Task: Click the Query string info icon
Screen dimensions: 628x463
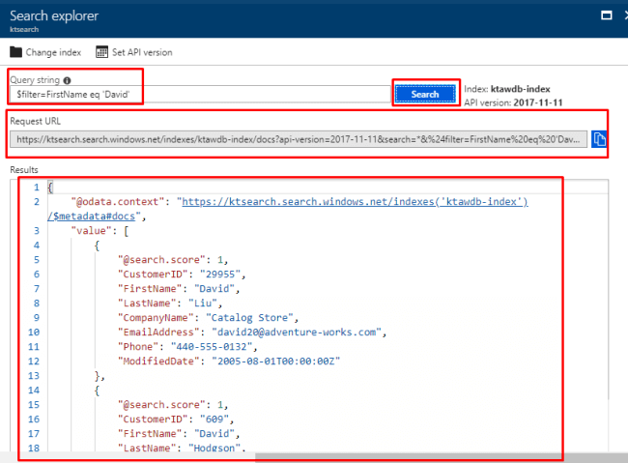Action: 68,80
